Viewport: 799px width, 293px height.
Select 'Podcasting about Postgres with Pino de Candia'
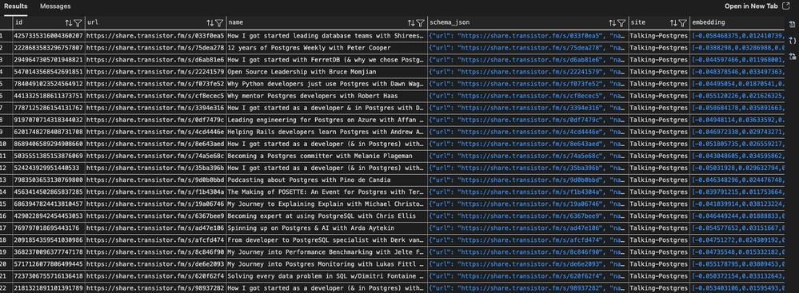(326, 180)
